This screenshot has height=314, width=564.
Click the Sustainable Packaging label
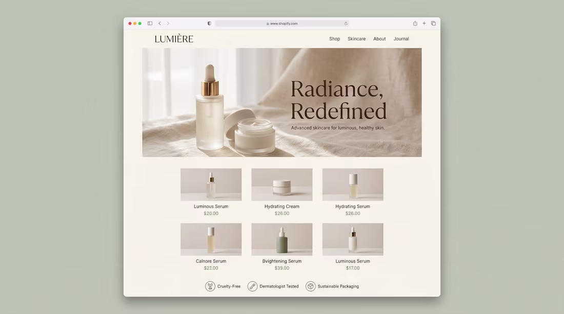pos(338,286)
